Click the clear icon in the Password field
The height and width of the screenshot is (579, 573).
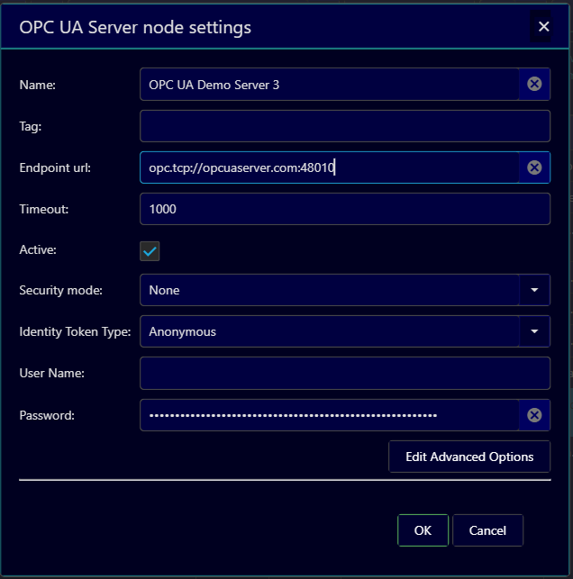(x=534, y=415)
